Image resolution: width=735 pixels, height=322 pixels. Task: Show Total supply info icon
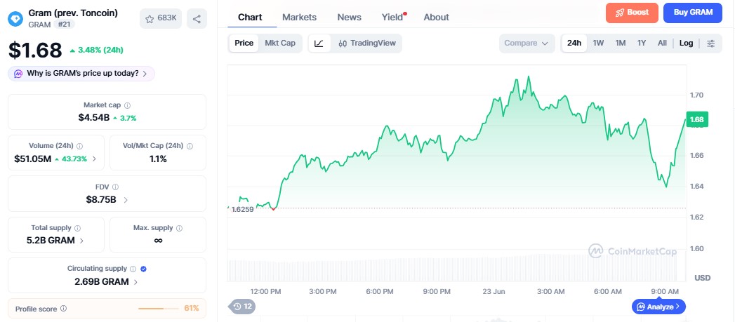coord(77,228)
